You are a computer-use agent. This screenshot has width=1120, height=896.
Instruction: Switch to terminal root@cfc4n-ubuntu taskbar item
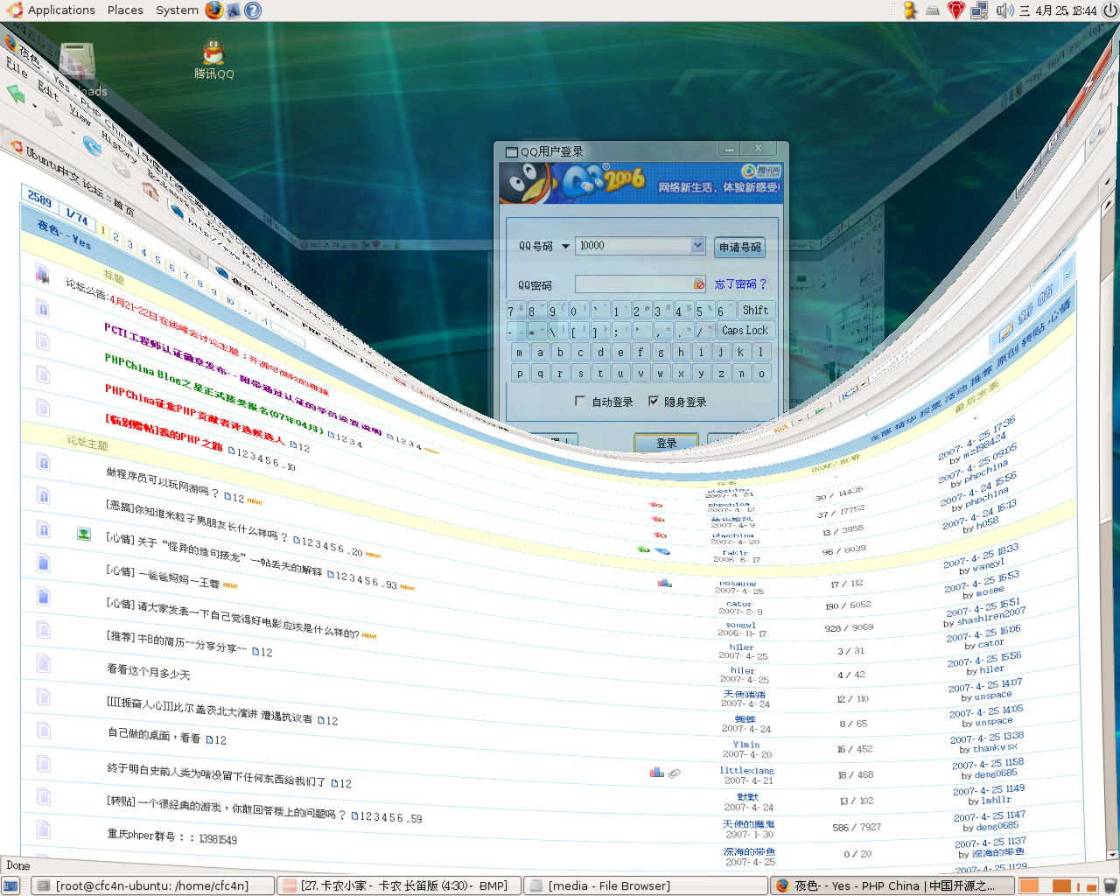pos(152,886)
